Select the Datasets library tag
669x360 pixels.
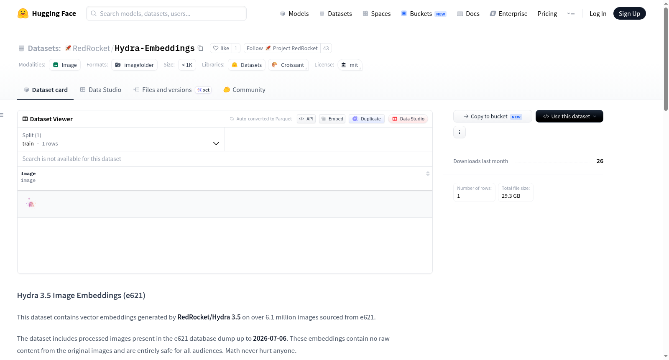247,65
